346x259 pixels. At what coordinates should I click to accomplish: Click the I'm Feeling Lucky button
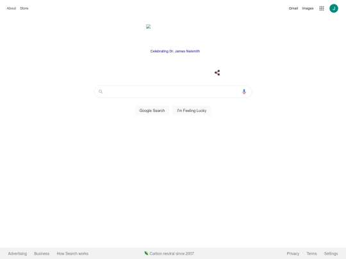click(192, 111)
